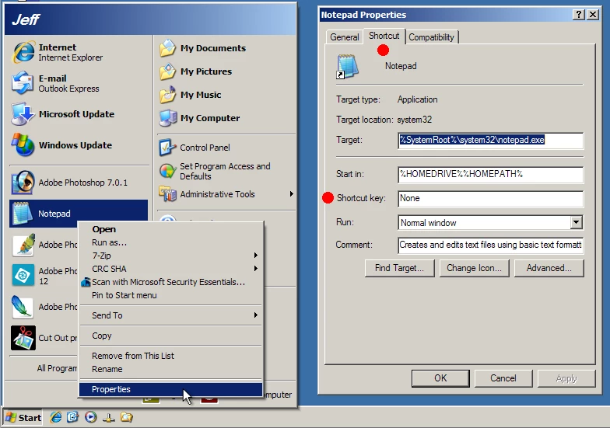This screenshot has height=428, width=610.
Task: Click Internet Explorer quick launch icon in taskbar
Action: 56,417
